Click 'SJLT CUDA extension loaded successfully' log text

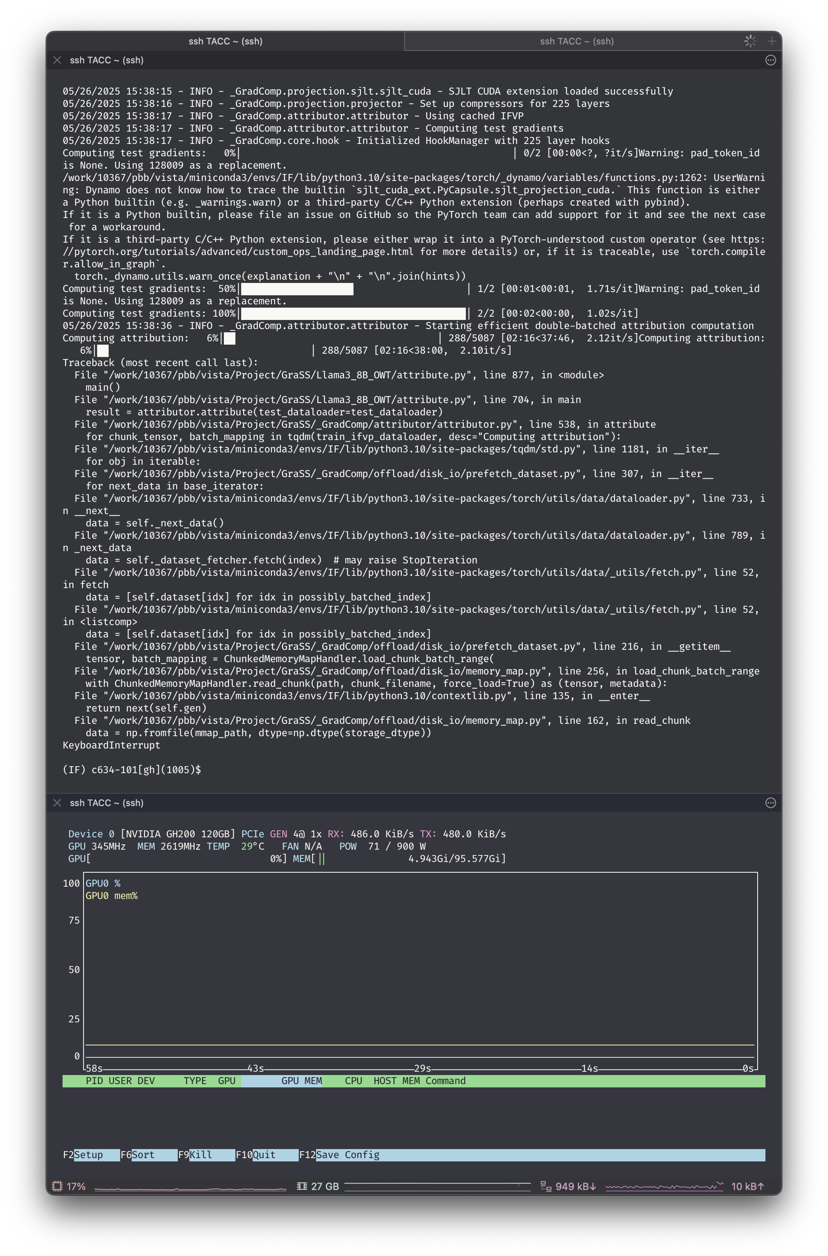click(x=561, y=91)
